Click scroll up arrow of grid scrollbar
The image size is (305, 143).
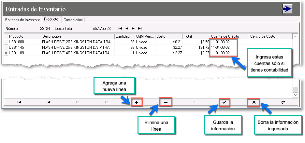(295, 36)
